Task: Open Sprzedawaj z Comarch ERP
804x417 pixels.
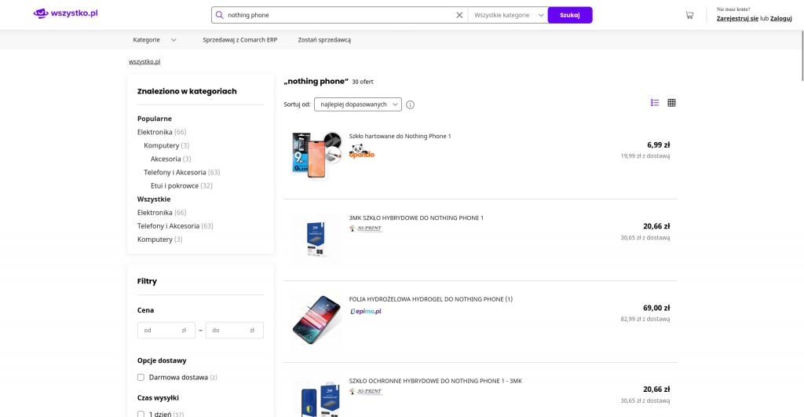Action: click(239, 40)
